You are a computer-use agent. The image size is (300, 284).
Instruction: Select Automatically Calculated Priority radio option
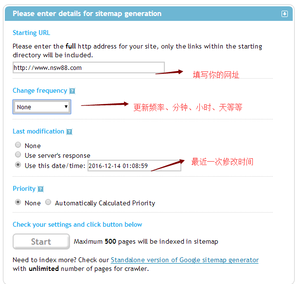tap(48, 202)
